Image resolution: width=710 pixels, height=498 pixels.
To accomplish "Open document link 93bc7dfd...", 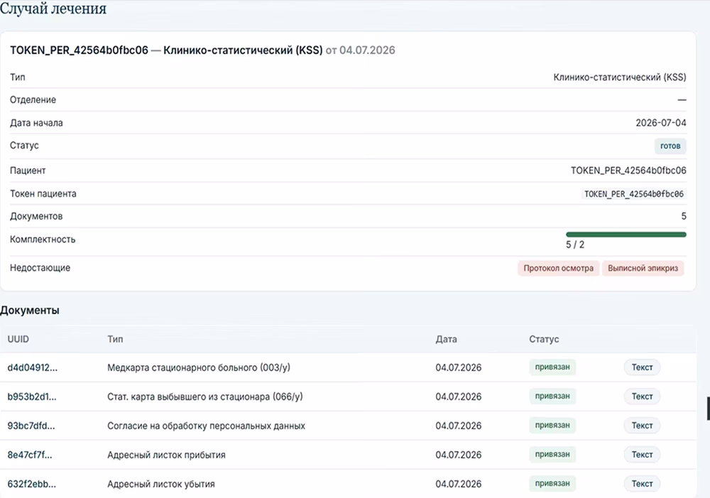I will click(31, 426).
